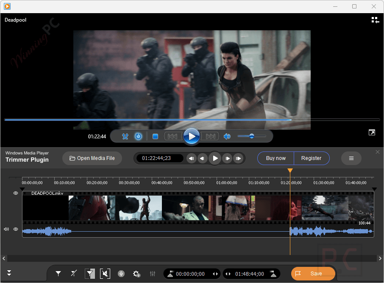
Task: Click the microphone record icon
Action: pyautogui.click(x=121, y=274)
